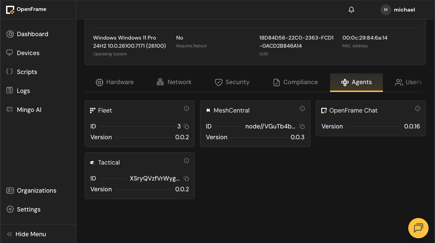
Task: Click the Scripts braces icon
Action: click(10, 72)
